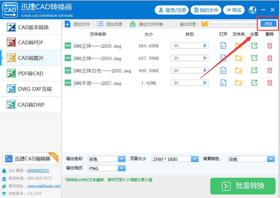Share DWG平面——2007.dwg file

tap(254, 83)
